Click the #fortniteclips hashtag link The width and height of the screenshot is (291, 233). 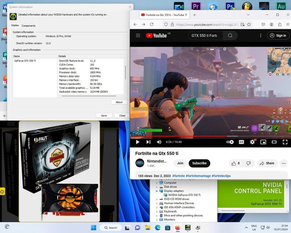(x=221, y=176)
